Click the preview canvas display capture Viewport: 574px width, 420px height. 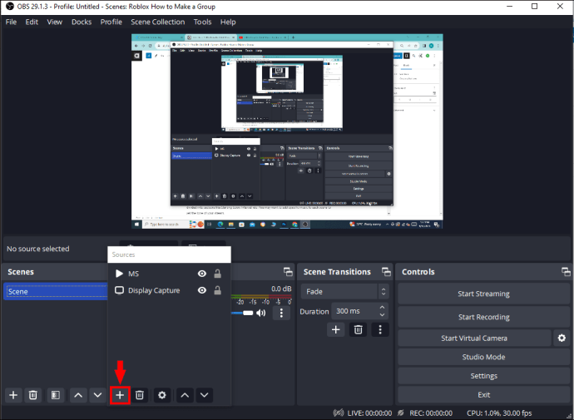(x=287, y=131)
